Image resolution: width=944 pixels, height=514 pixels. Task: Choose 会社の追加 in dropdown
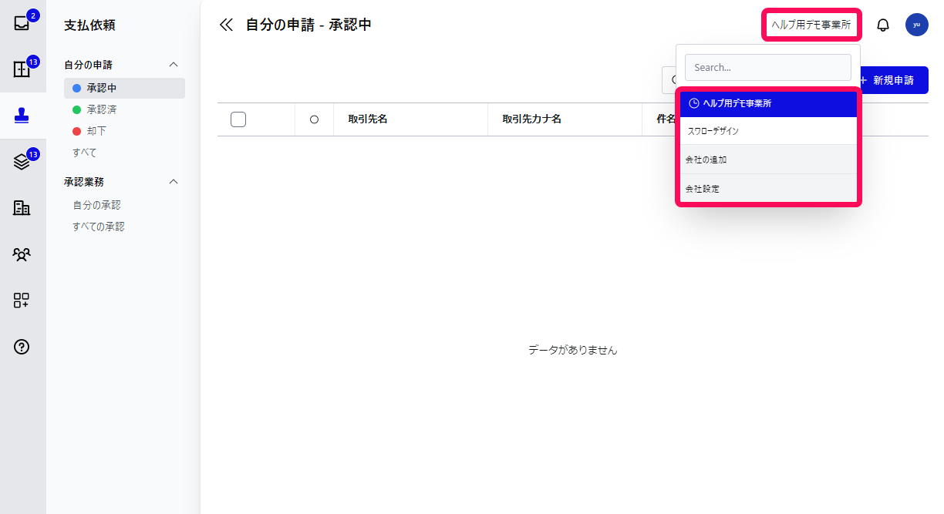click(768, 160)
